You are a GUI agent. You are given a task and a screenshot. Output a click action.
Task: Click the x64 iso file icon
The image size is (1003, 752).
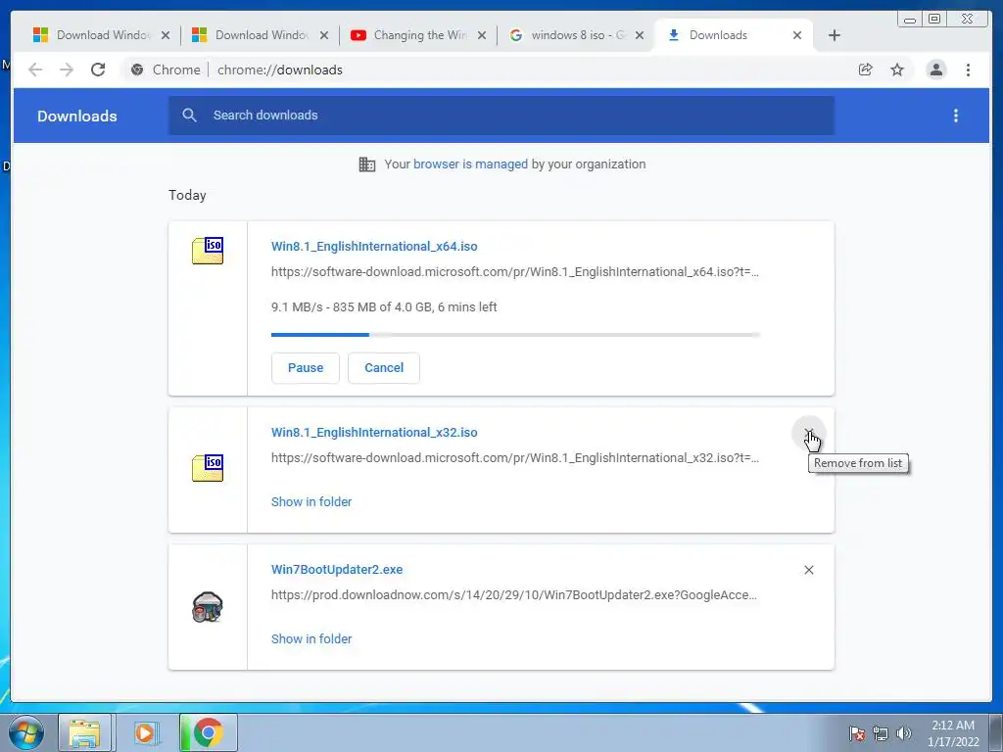[x=208, y=251]
